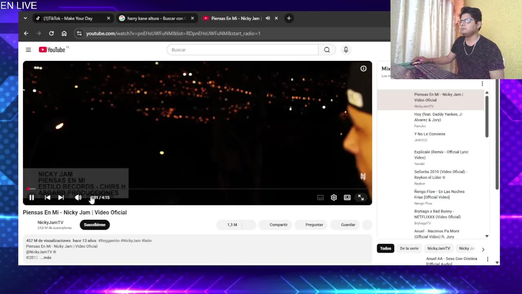Pause the video playback
The height and width of the screenshot is (294, 522).
click(31, 198)
